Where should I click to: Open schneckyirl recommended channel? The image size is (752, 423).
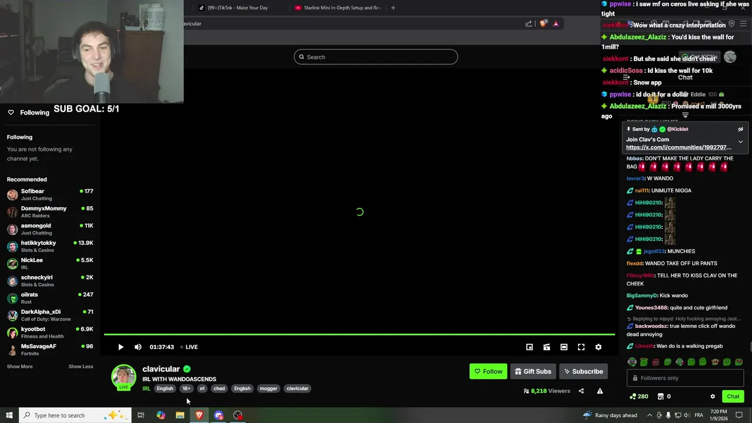(50, 281)
